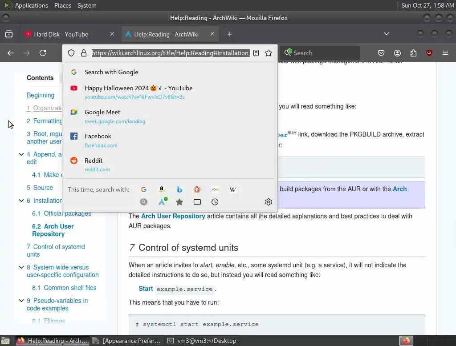Jump to Beginning in contents
The height and width of the screenshot is (346, 456).
[41, 95]
